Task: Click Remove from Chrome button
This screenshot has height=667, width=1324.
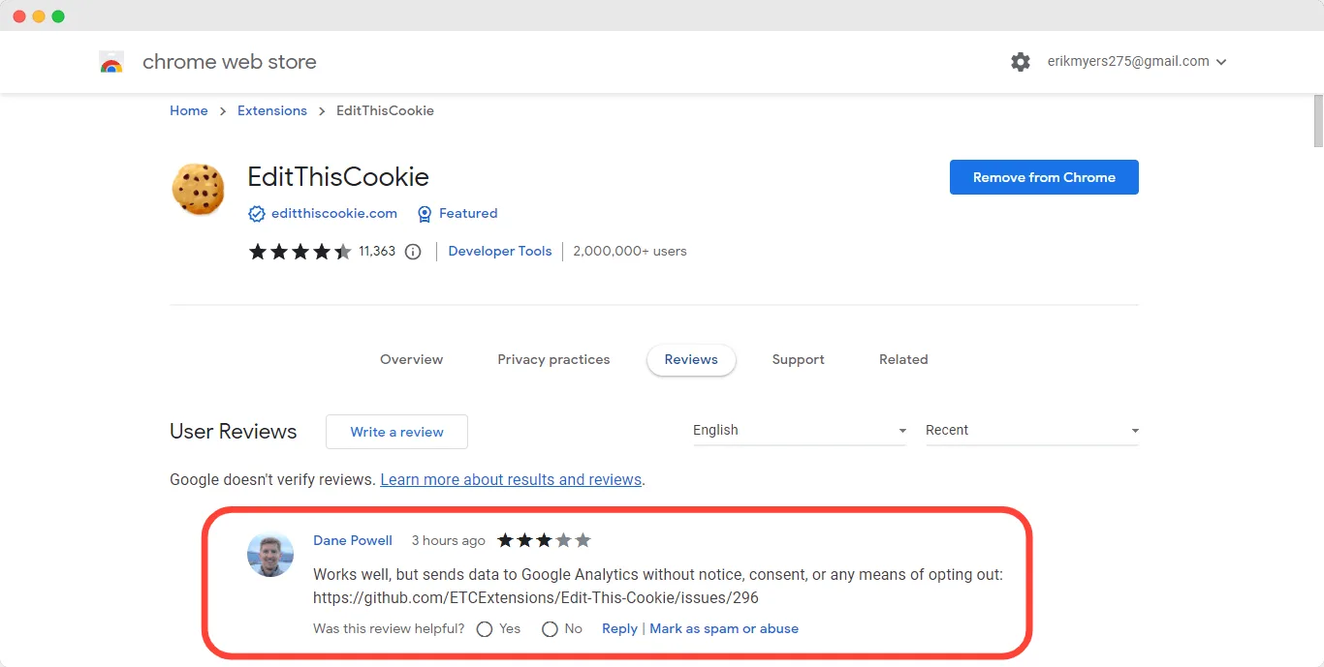Action: 1044,177
